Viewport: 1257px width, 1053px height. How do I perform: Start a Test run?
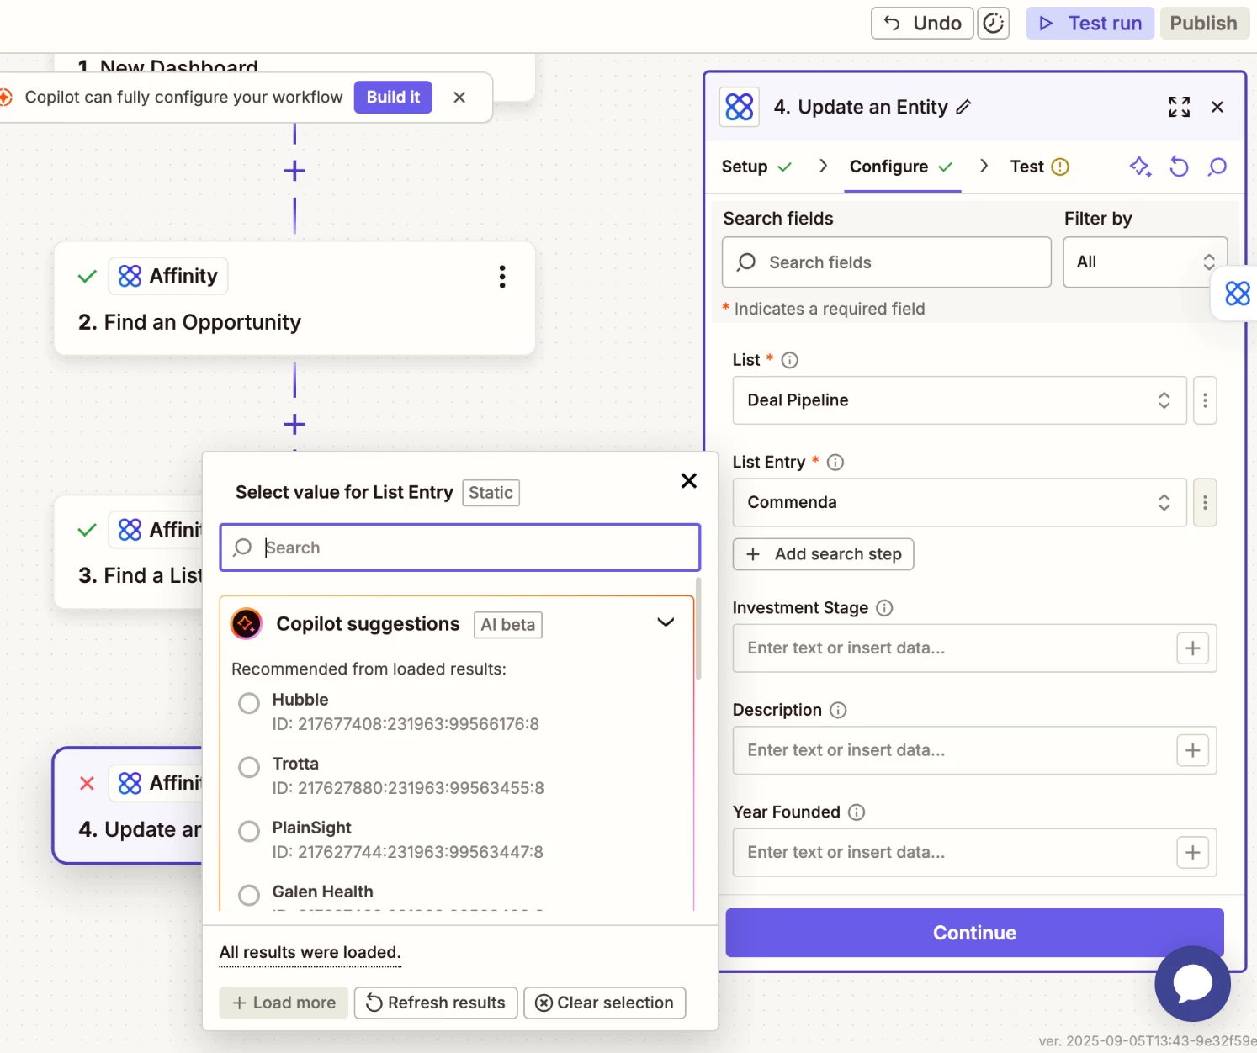1090,23
